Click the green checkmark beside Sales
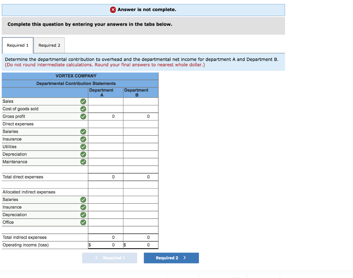The image size is (353, 278). [x=83, y=101]
